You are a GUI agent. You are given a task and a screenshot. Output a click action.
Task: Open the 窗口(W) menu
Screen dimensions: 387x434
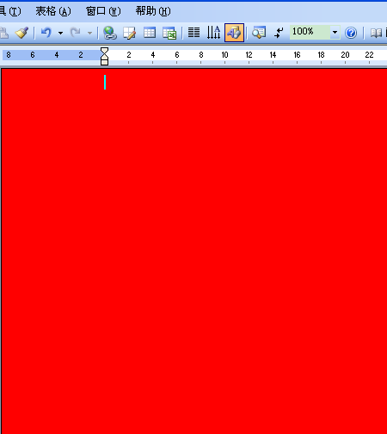(x=103, y=11)
